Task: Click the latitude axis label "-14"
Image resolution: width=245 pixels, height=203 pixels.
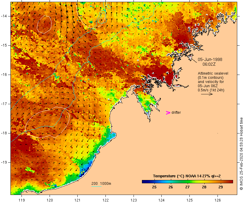Action: [x=4, y=16]
